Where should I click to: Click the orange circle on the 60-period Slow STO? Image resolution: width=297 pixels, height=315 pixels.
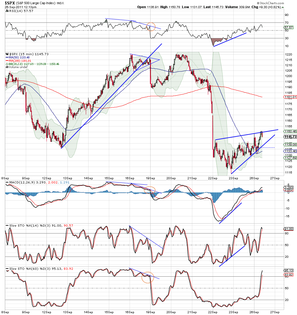147,277
